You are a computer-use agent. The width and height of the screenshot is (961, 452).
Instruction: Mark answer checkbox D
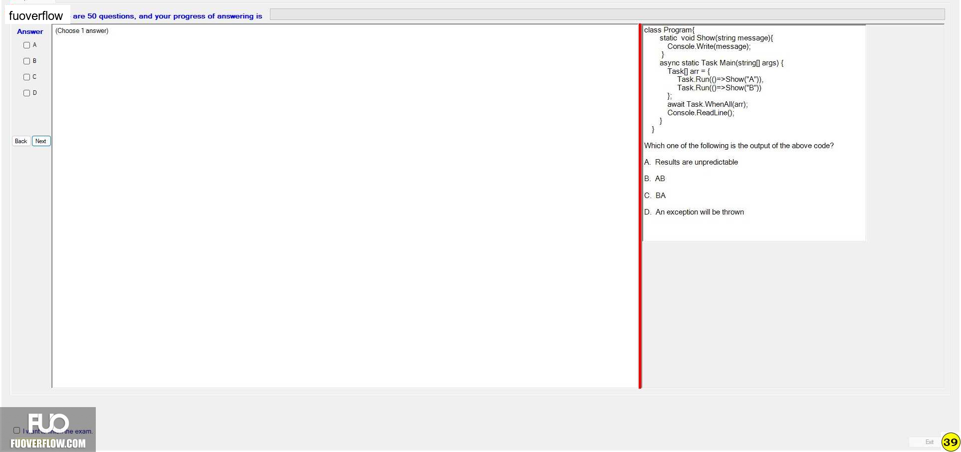pos(27,93)
